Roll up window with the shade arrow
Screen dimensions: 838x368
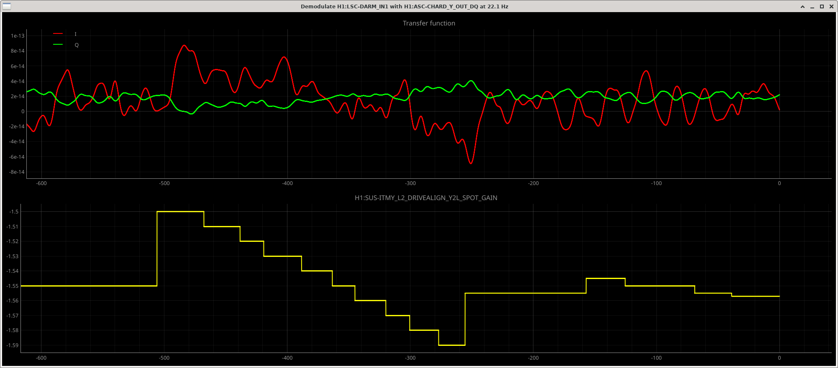pos(802,7)
